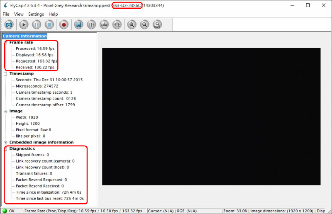332x214 pixels.
Task: Reset zoom to 100%
Action: [157, 25]
